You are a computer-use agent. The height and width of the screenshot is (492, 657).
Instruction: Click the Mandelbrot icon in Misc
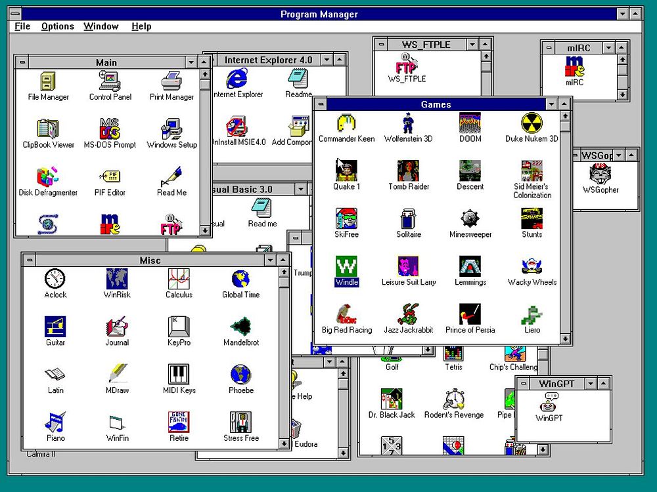click(x=241, y=326)
